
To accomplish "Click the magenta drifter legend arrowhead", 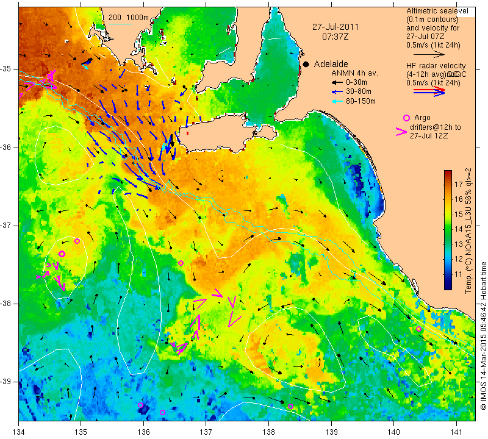I will coord(401,132).
